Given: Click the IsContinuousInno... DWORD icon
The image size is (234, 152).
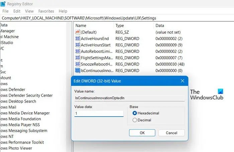Looking at the screenshot, I should coord(78,70).
